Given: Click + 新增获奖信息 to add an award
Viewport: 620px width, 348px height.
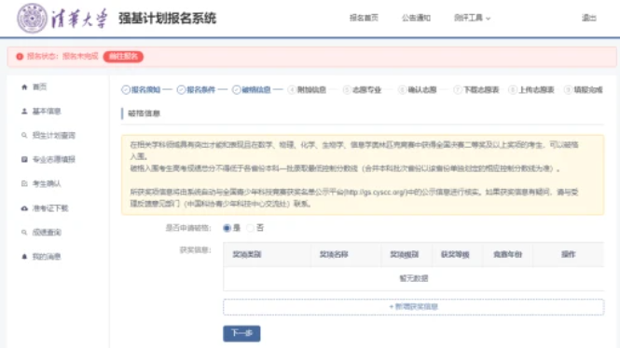Looking at the screenshot, I should 414,307.
